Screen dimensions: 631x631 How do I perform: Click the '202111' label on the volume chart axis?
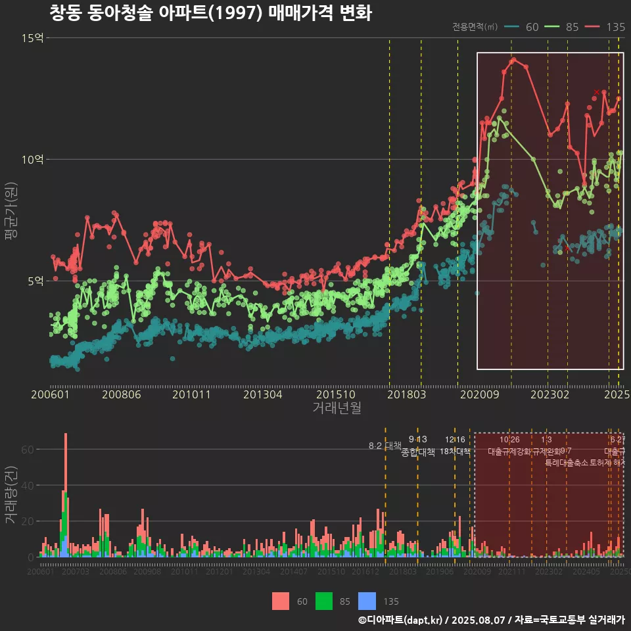click(512, 571)
